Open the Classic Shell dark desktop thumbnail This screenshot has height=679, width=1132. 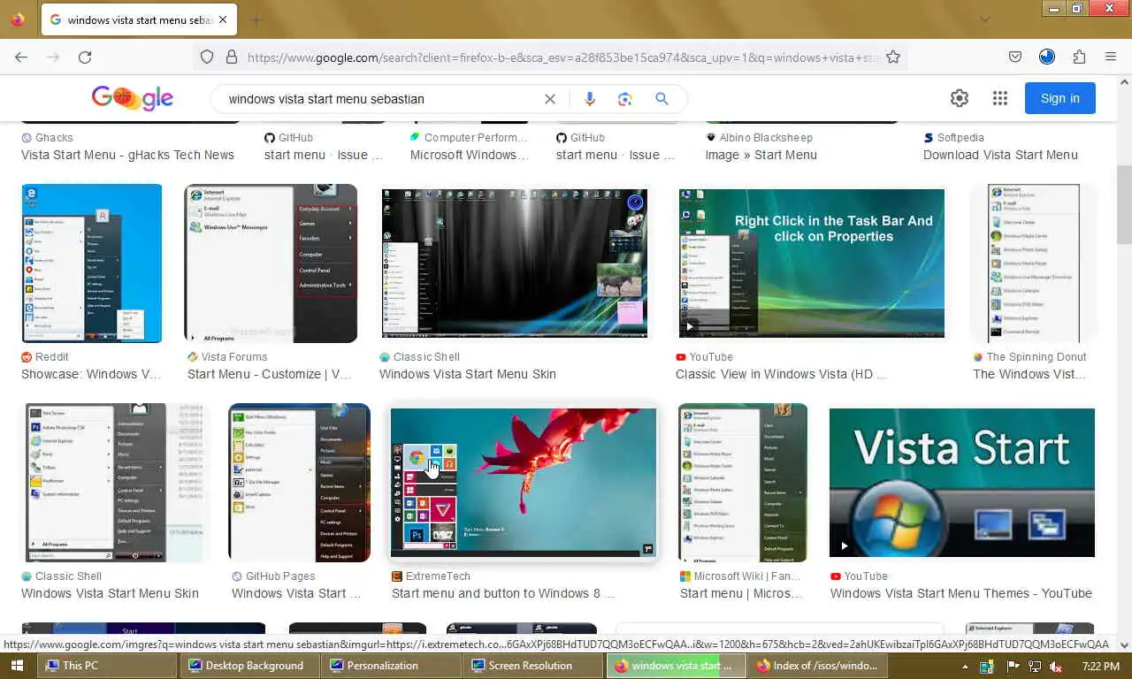pyautogui.click(x=515, y=263)
